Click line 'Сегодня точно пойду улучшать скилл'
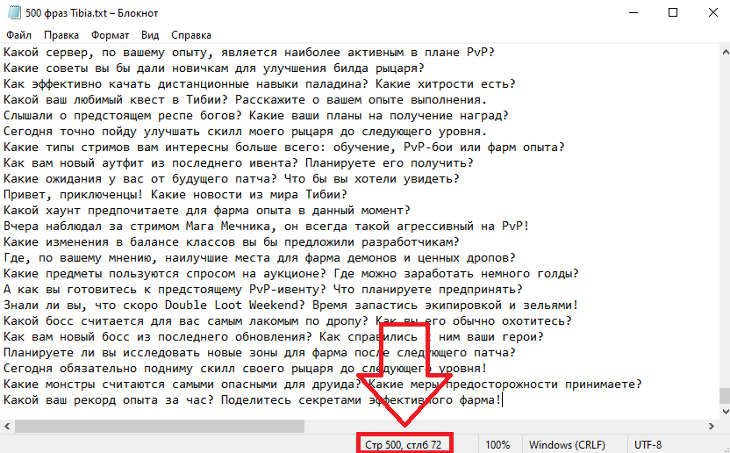This screenshot has height=453, width=730. coord(245,132)
